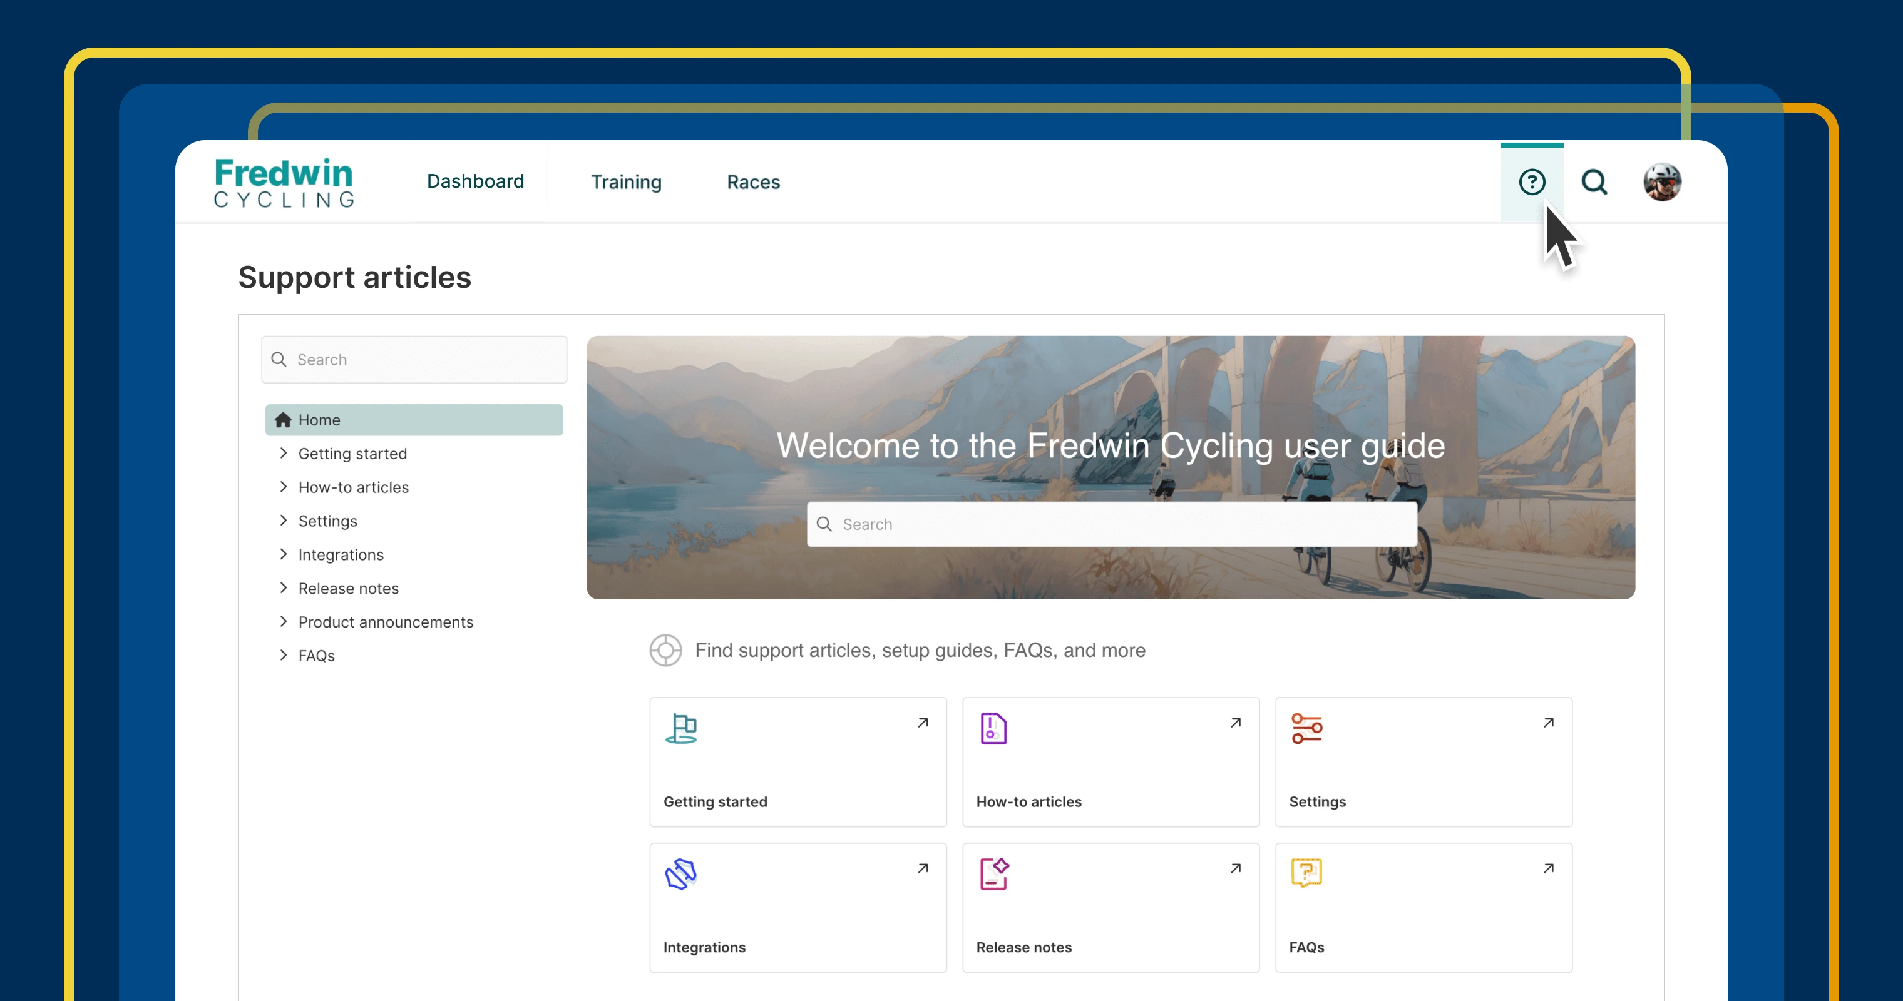Switch to the Training tab
This screenshot has width=1903, height=1001.
[x=626, y=181]
